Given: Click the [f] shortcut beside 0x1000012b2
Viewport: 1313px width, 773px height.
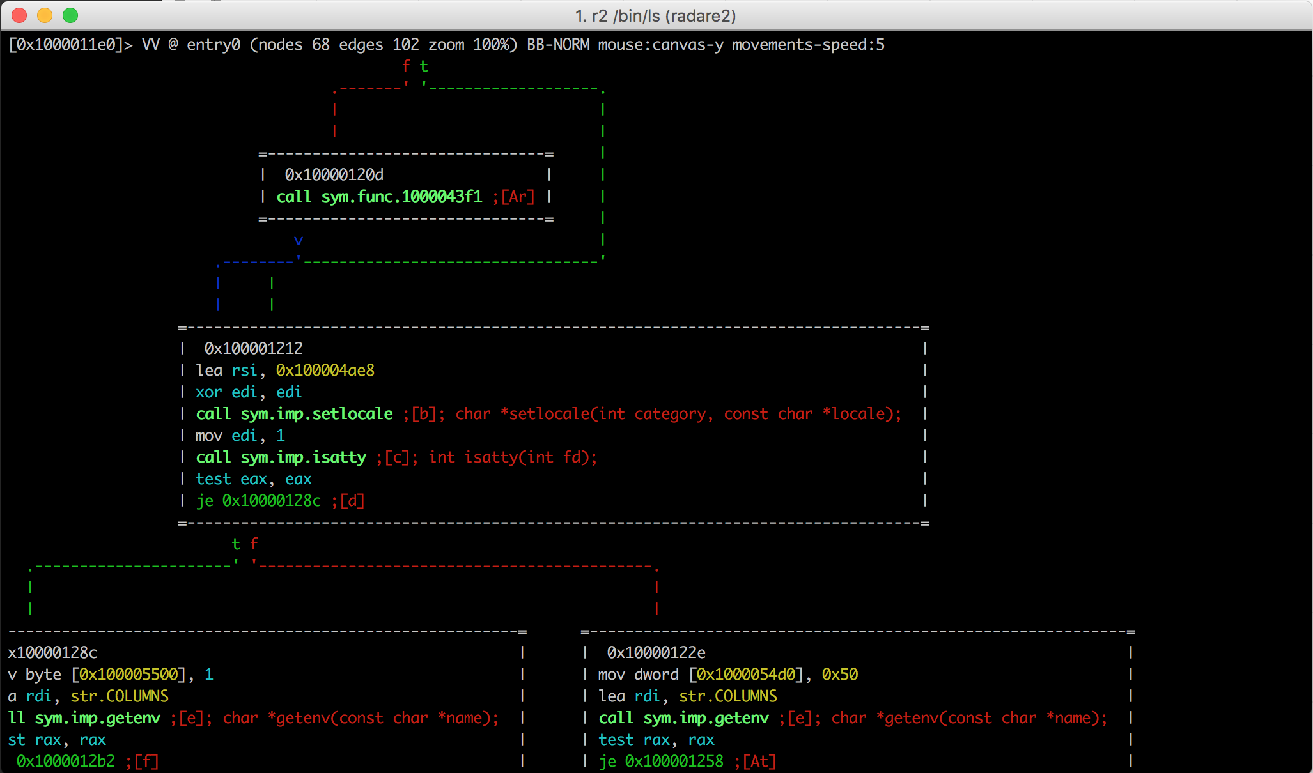Looking at the screenshot, I should [x=146, y=761].
